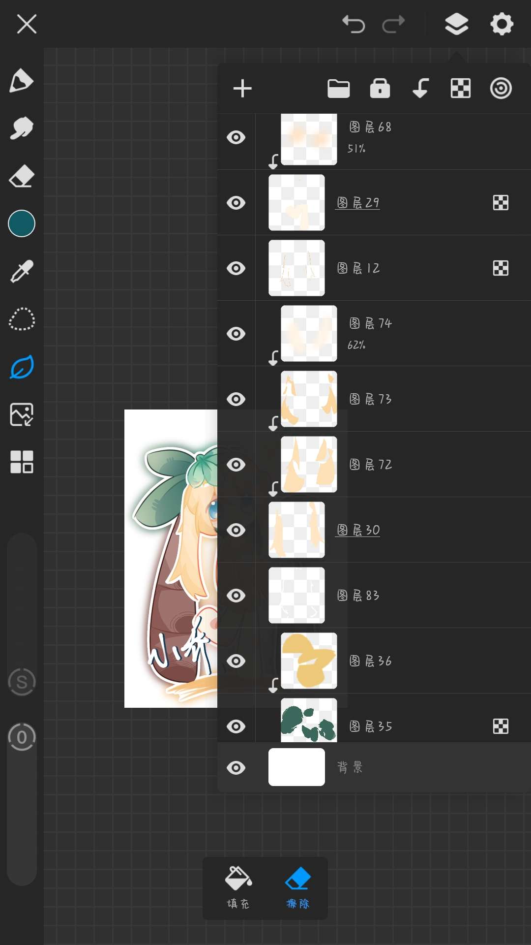531x945 pixels.
Task: Open settings gear in top bar
Action: point(501,24)
